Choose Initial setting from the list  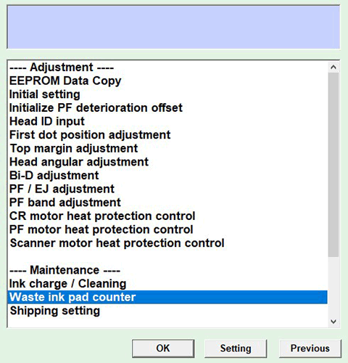45,94
